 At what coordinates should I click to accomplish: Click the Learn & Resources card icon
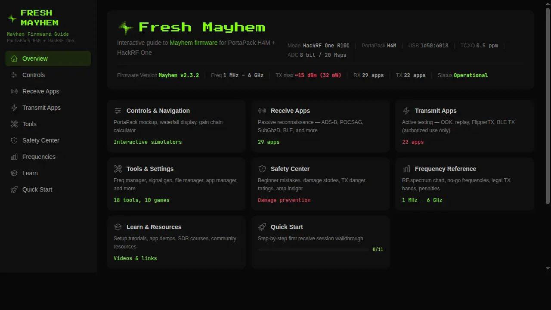point(118,227)
